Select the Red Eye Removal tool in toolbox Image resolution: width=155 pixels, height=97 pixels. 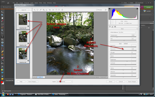tap(2, 49)
